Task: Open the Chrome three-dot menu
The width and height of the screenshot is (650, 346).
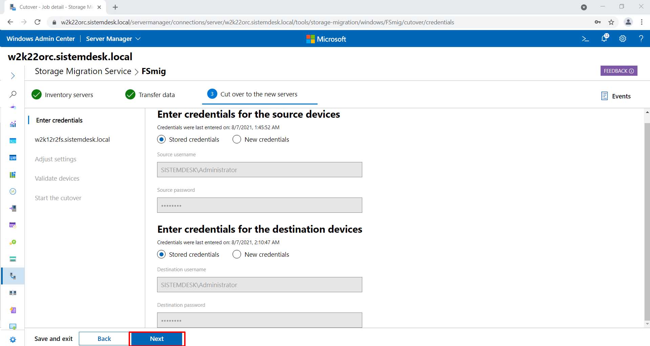Action: tap(642, 22)
